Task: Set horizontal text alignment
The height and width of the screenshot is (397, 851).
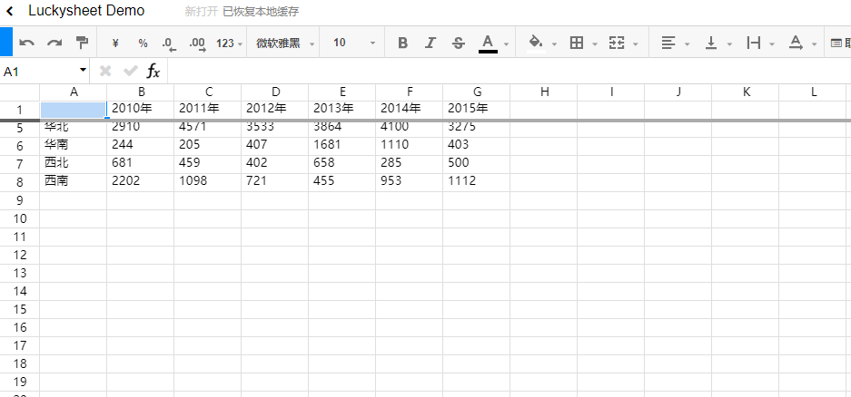Action: pyautogui.click(x=668, y=44)
